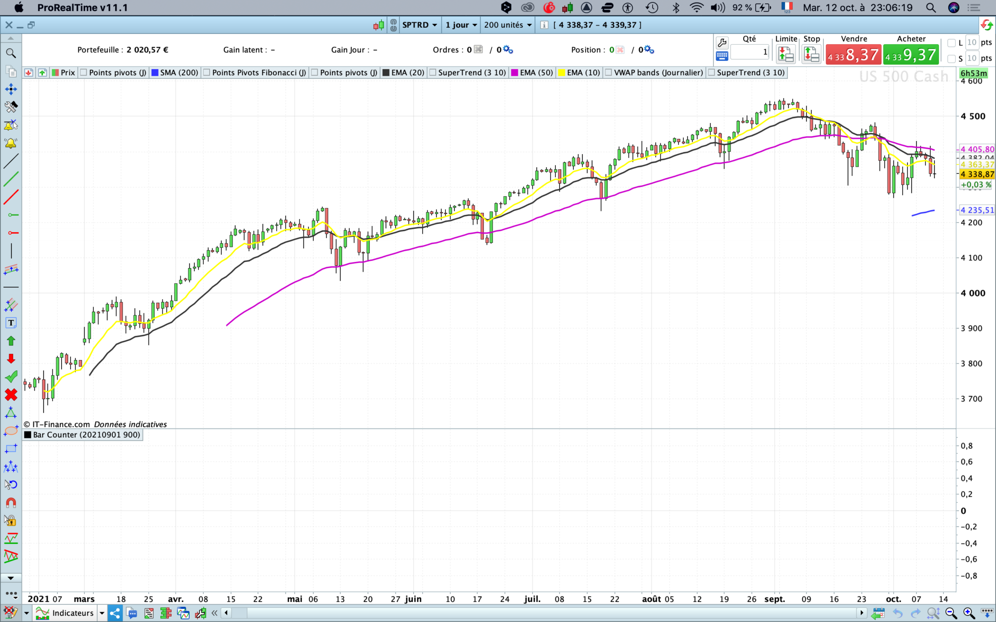Open the Indicateurs menu button
Viewport: 996px width, 622px height.
[72, 613]
